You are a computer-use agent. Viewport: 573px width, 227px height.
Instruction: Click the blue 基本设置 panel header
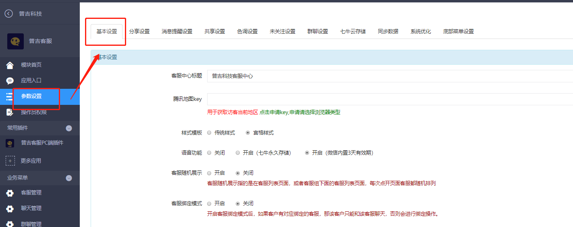[332, 57]
